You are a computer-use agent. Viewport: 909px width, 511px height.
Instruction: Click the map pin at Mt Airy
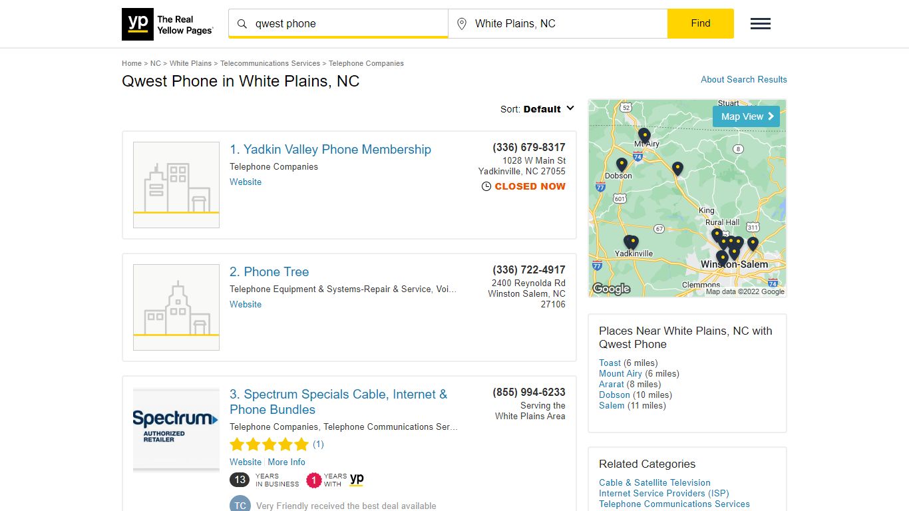643,136
